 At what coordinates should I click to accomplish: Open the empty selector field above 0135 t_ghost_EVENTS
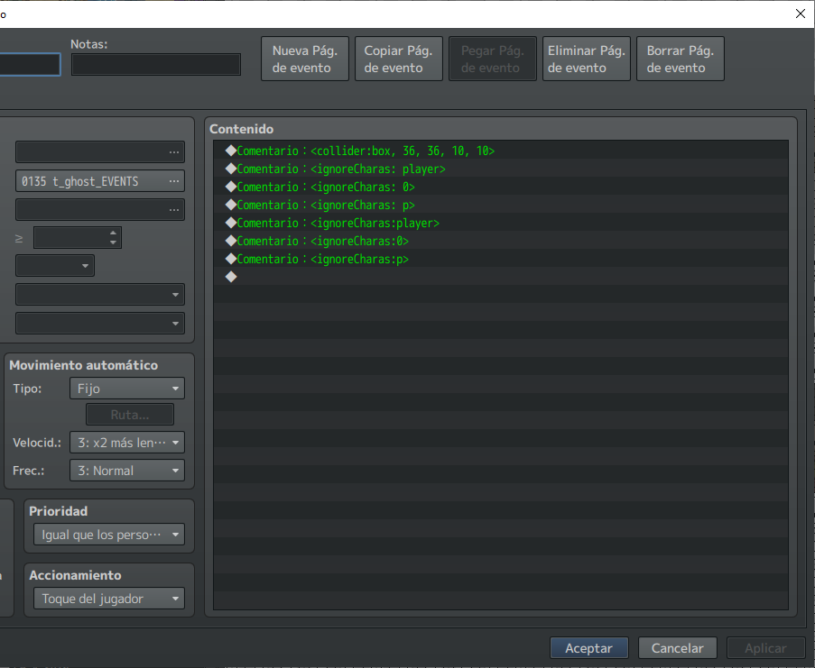[x=100, y=152]
